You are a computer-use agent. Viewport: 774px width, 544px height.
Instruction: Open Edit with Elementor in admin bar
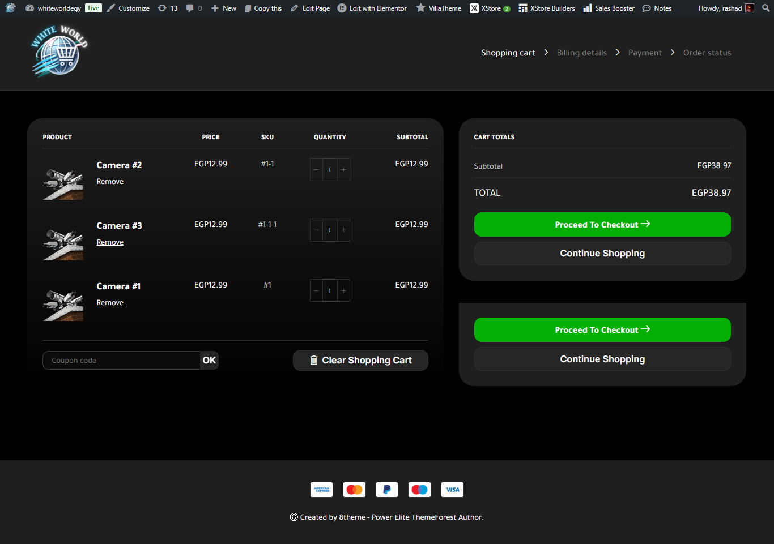[x=372, y=8]
